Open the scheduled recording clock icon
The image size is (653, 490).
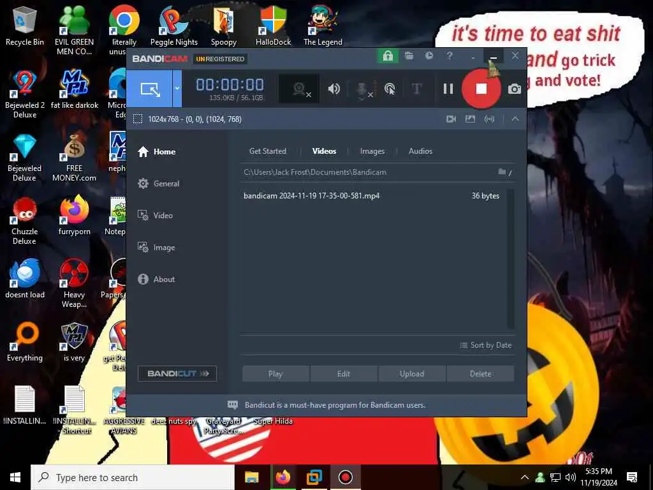pos(429,56)
